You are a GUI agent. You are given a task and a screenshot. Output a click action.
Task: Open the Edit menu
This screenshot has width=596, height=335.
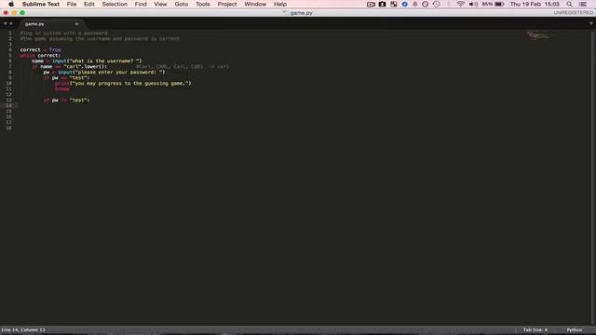tap(89, 4)
